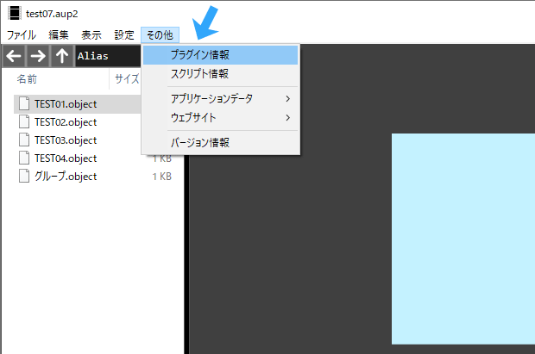The image size is (535, 354).
Task: Click the Alias path field
Action: click(106, 57)
